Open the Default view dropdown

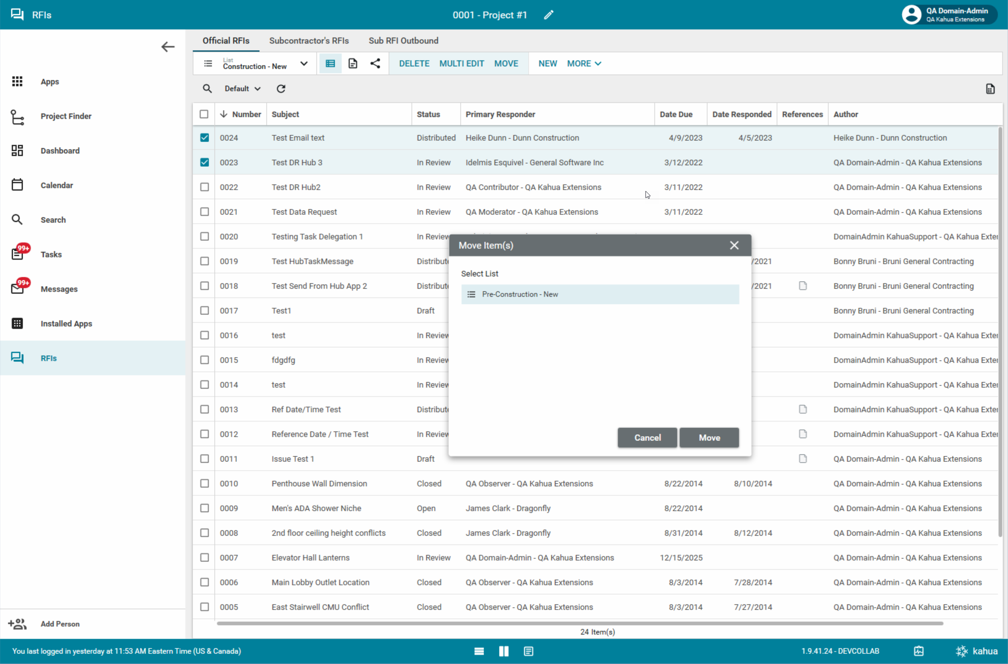[x=242, y=89]
